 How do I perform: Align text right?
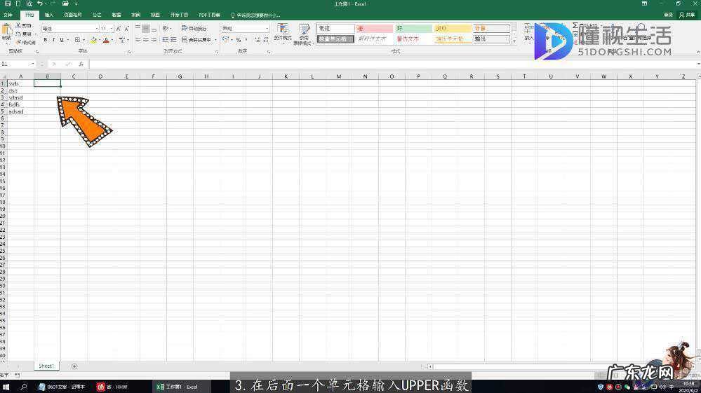coord(154,40)
